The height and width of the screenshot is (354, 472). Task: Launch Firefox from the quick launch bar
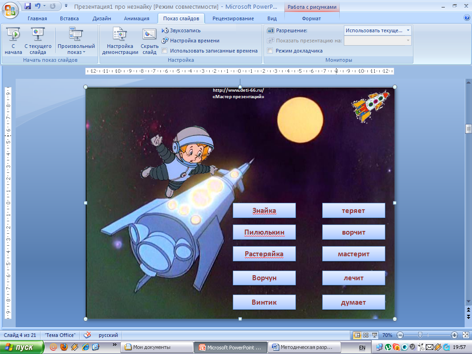(x=64, y=347)
